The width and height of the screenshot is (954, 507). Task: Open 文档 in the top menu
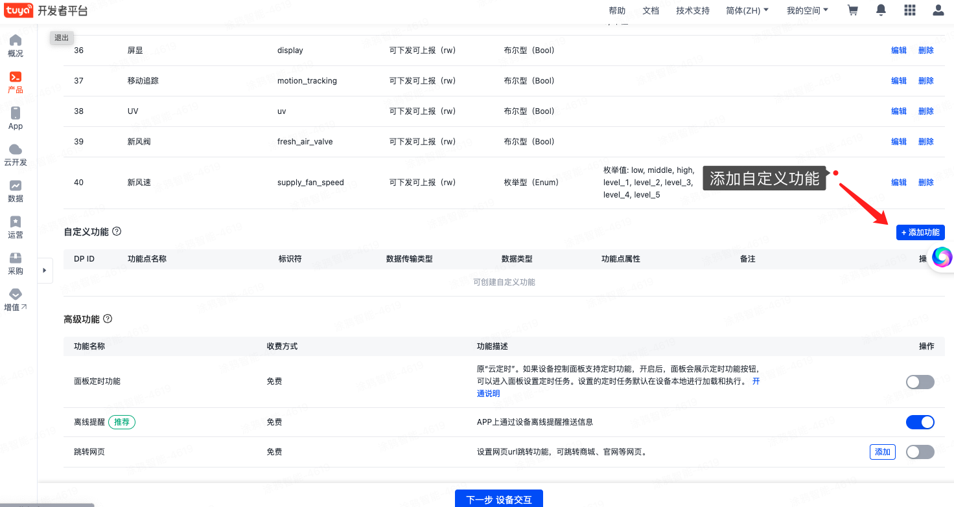(651, 10)
